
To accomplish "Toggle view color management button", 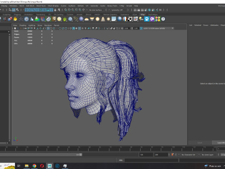I will [141, 28].
